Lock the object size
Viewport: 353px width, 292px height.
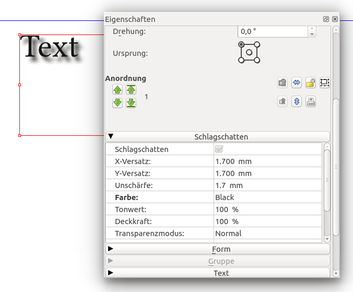[x=324, y=83]
